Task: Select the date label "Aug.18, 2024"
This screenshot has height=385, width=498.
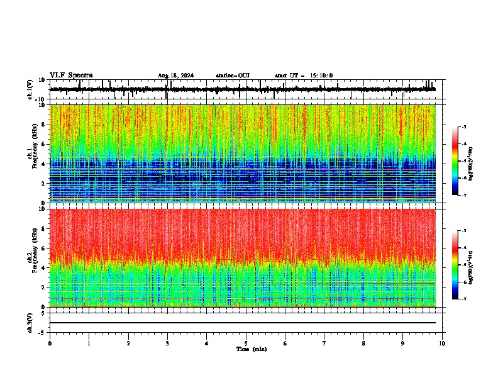Action: click(175, 75)
